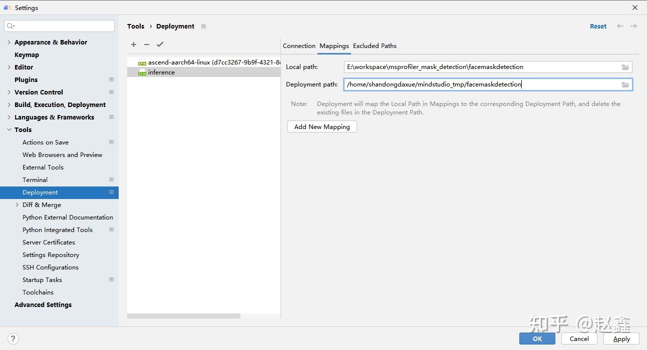This screenshot has height=350, width=647.
Task: Navigate back with the left arrow
Action: click(x=620, y=26)
